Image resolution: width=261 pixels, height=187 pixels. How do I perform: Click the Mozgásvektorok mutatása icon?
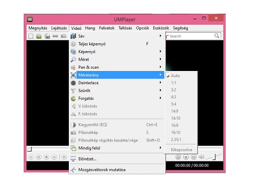coord(73,170)
